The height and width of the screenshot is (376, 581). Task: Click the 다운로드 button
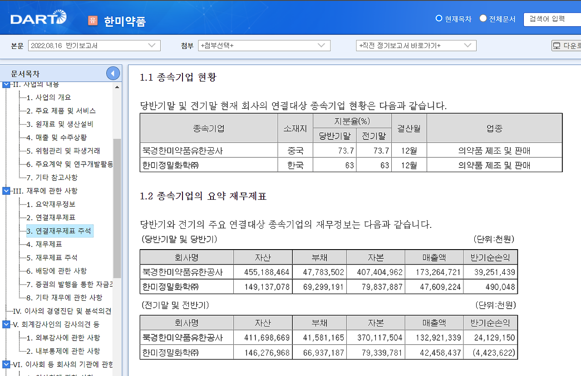pos(566,46)
